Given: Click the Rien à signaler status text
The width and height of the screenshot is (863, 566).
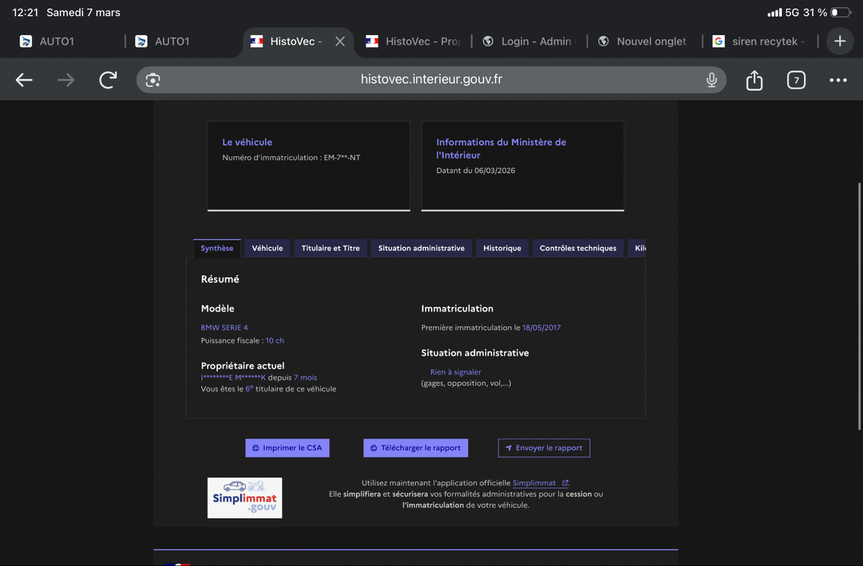Looking at the screenshot, I should tap(456, 372).
